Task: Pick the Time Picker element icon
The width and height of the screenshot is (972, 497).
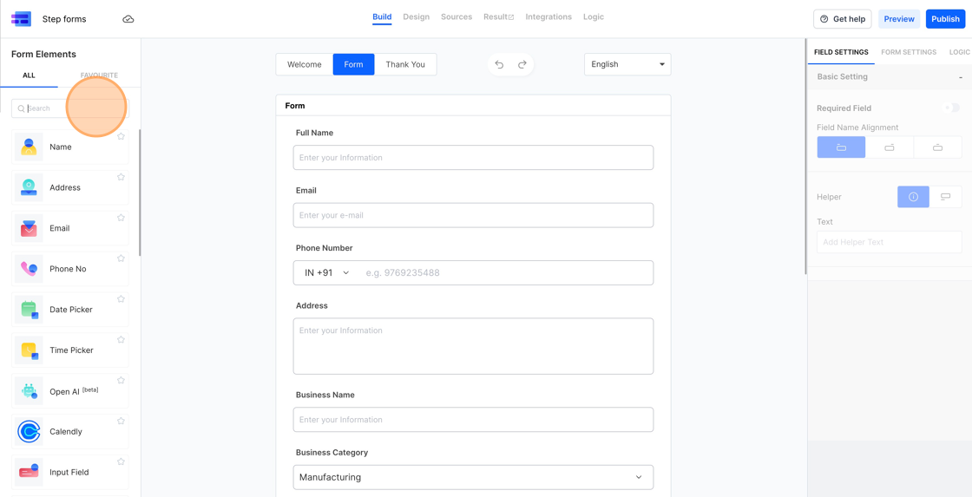Action: click(29, 350)
